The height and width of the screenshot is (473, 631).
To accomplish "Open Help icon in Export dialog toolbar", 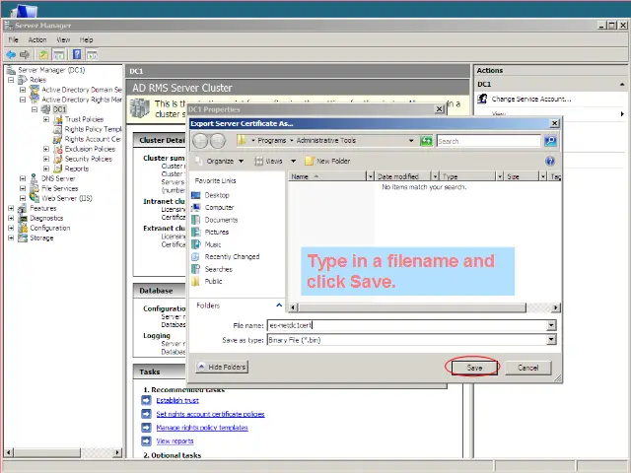I will coord(550,162).
